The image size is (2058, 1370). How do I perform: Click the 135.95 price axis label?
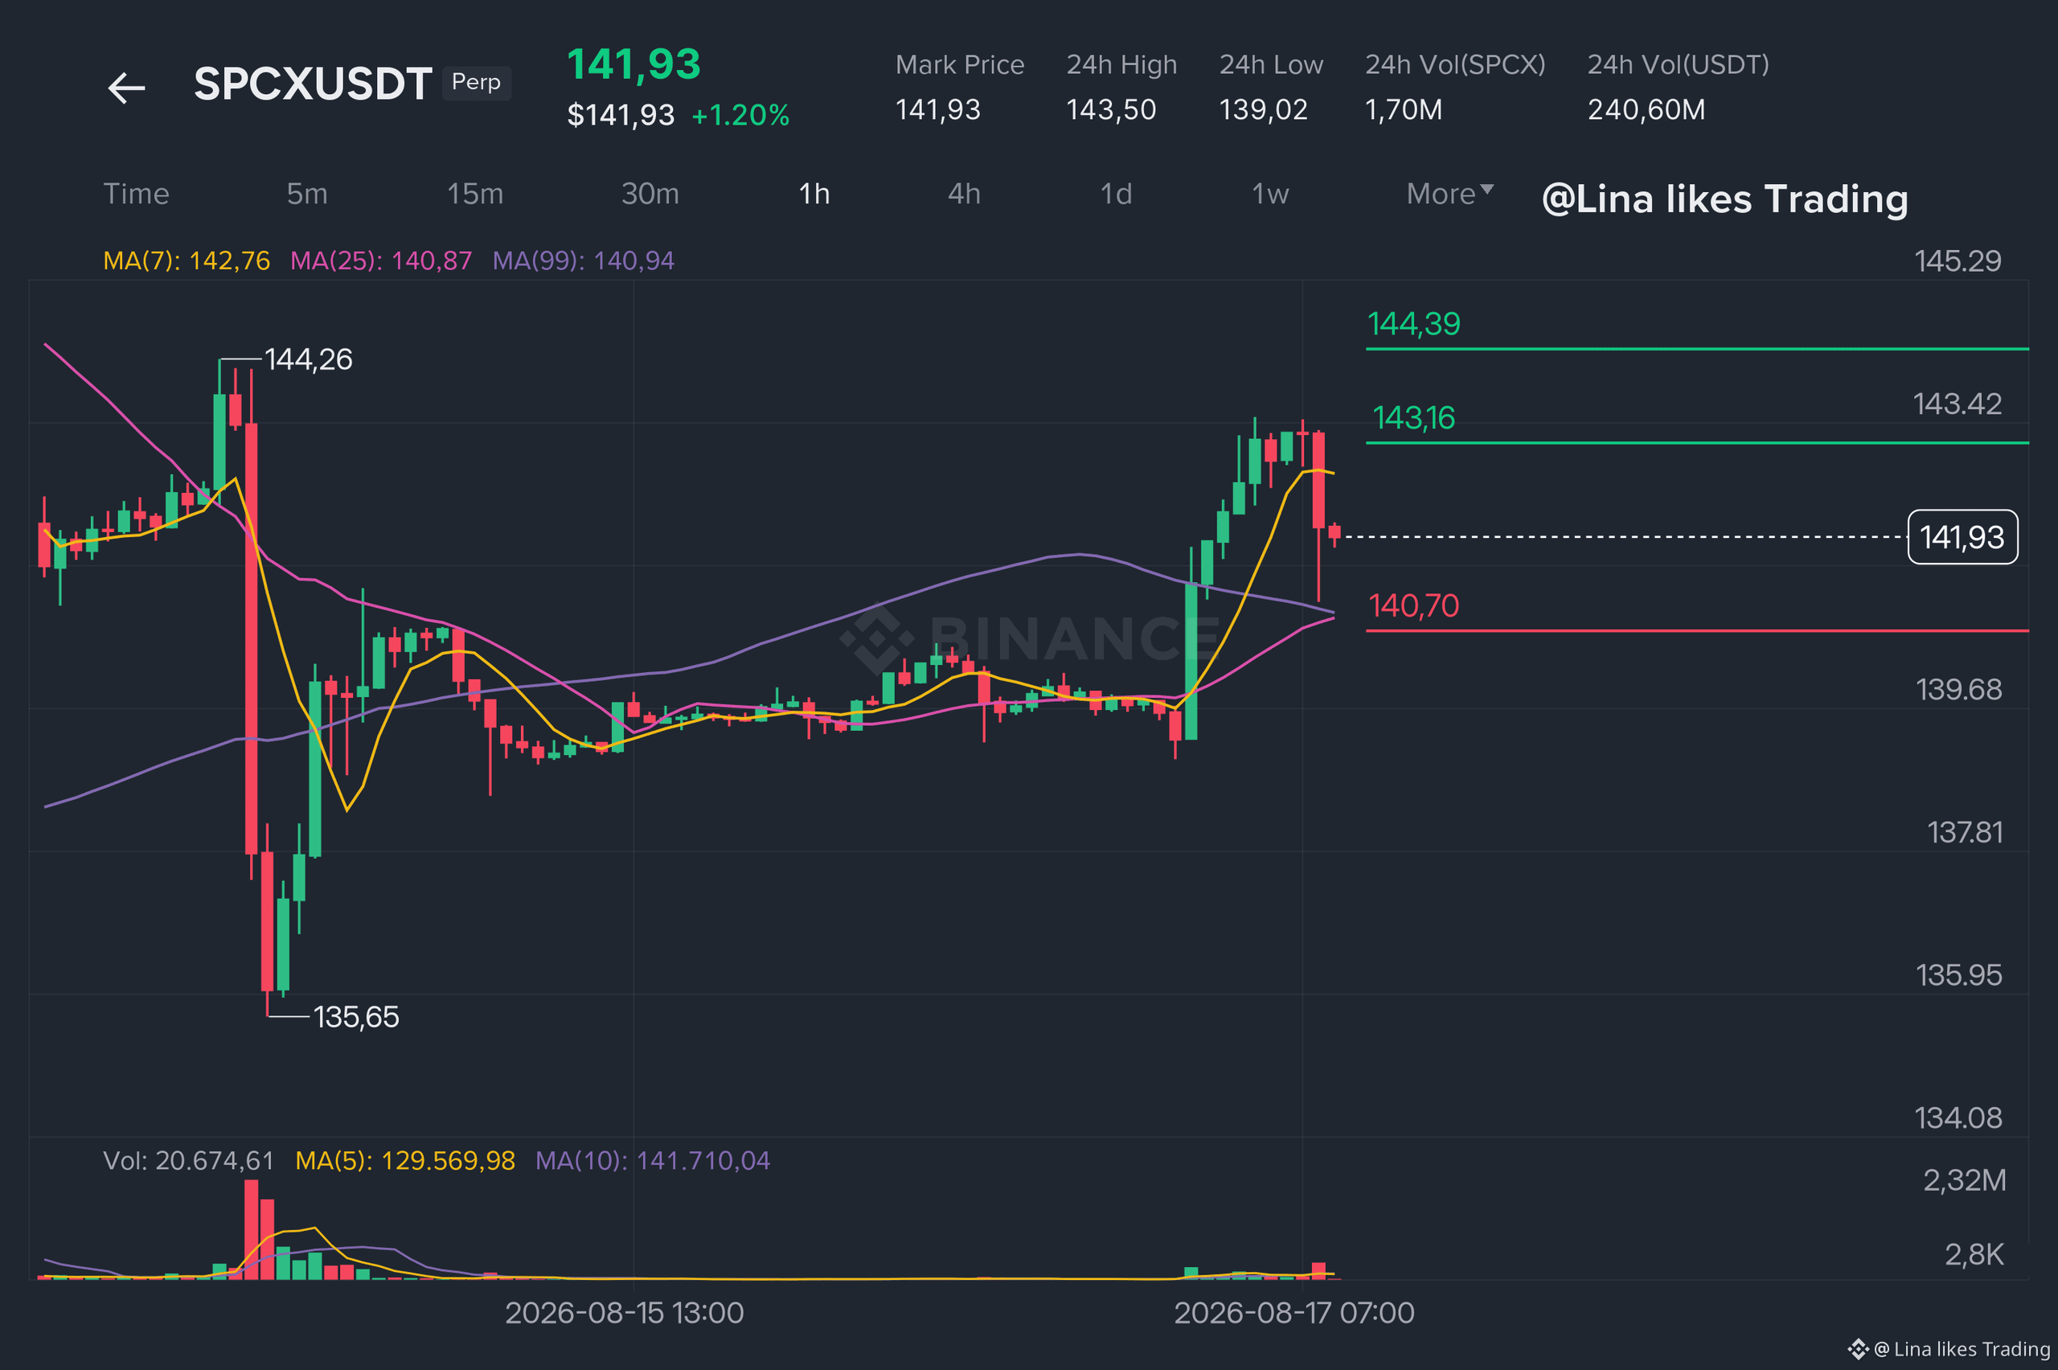[x=1958, y=975]
